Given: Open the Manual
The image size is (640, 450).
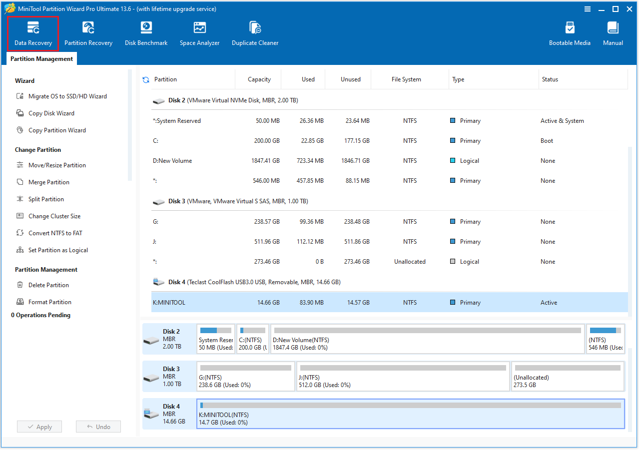Looking at the screenshot, I should (x=613, y=33).
